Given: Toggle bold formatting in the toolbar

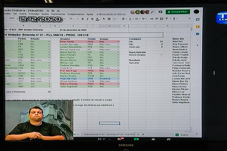Looking at the screenshot, I should coord(83,19).
